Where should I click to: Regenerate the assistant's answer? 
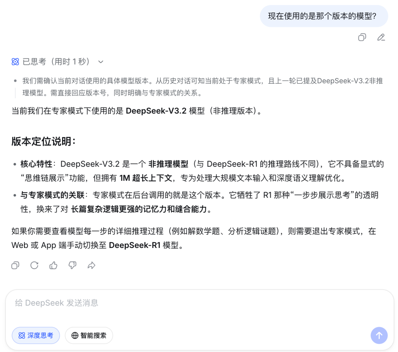[x=34, y=265]
